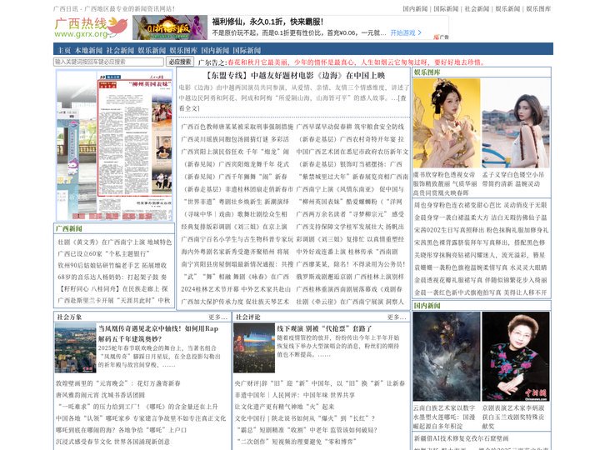
Task: Click the 开始游戏 ad link
Action: (406, 32)
